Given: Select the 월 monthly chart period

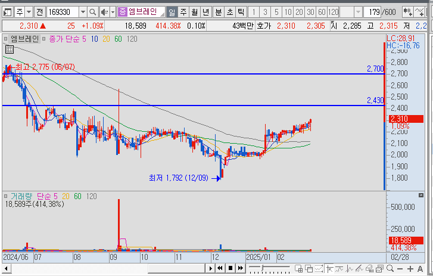Looking at the screenshot, I should coord(195,12).
